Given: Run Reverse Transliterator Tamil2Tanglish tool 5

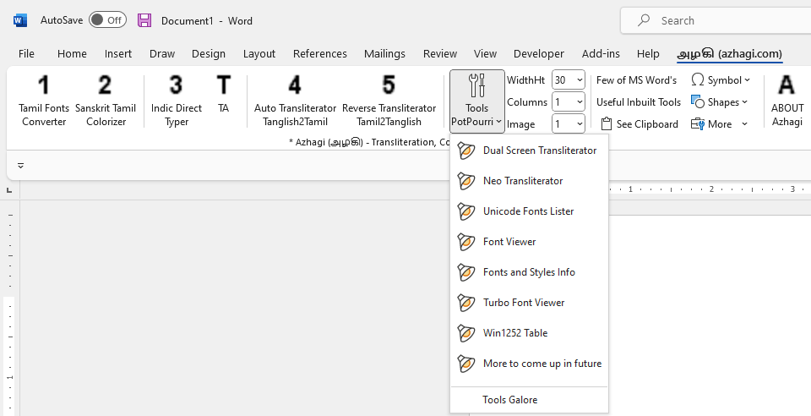Looking at the screenshot, I should pos(389,101).
